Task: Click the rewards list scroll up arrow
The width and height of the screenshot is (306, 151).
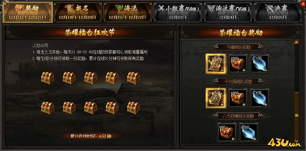Action: tap(296, 42)
